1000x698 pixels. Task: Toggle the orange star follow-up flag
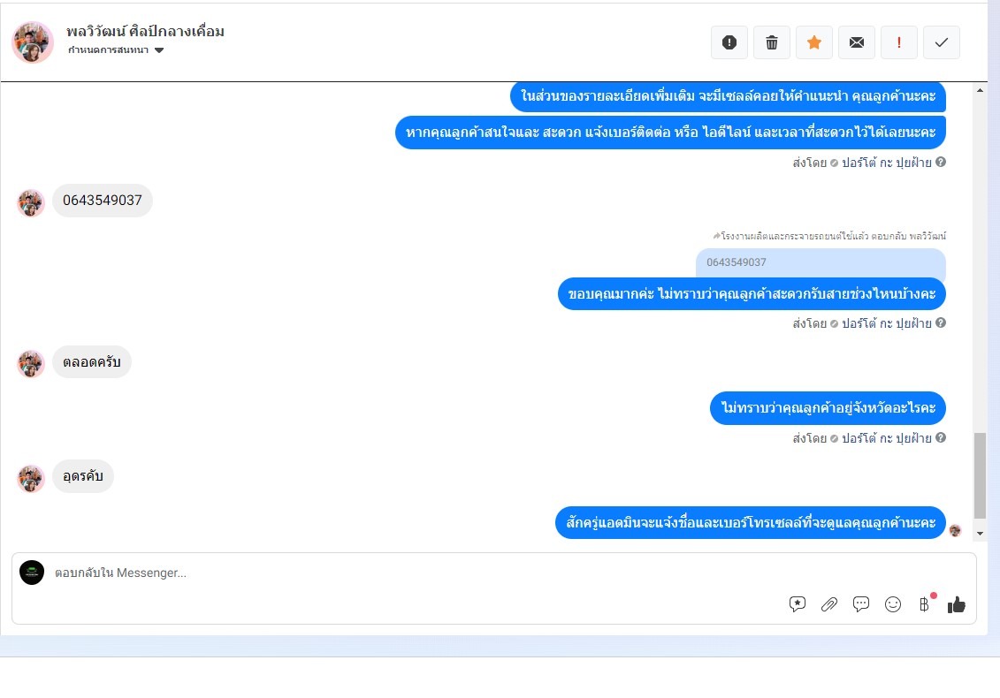(x=813, y=42)
